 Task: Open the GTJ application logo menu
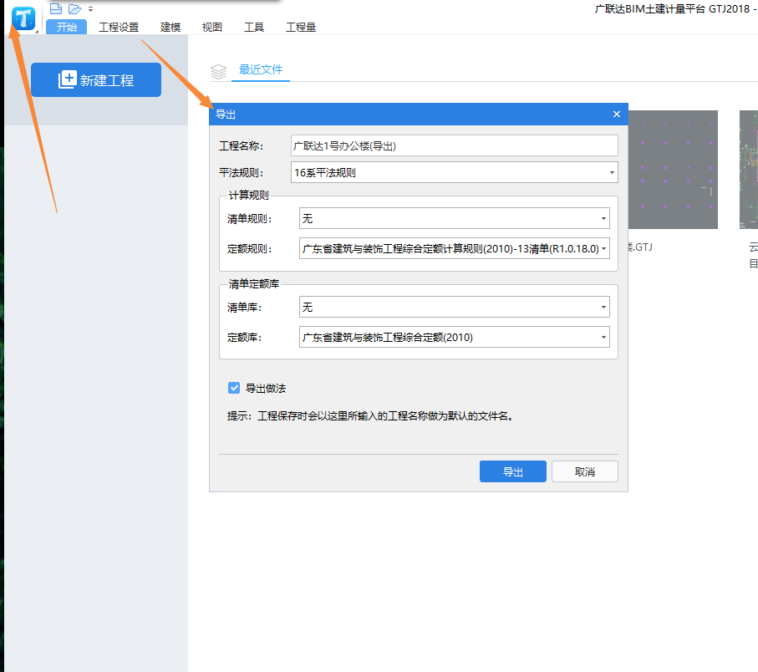[x=23, y=19]
